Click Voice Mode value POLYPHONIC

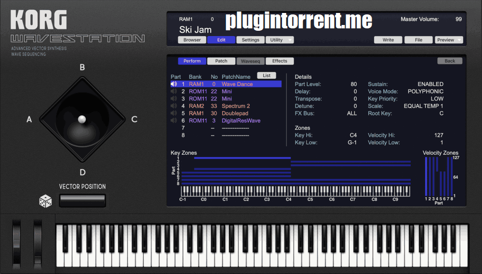pos(426,91)
